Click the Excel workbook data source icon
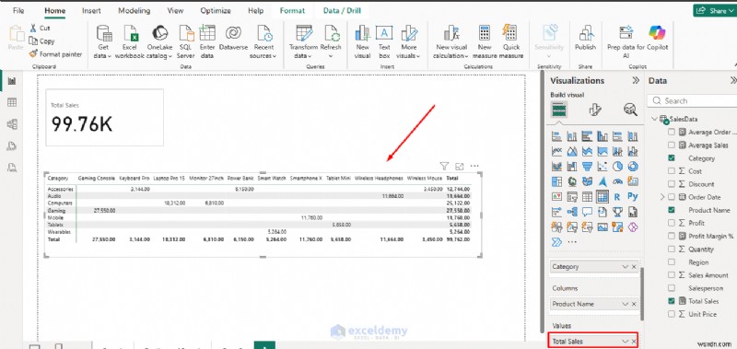 click(x=130, y=33)
